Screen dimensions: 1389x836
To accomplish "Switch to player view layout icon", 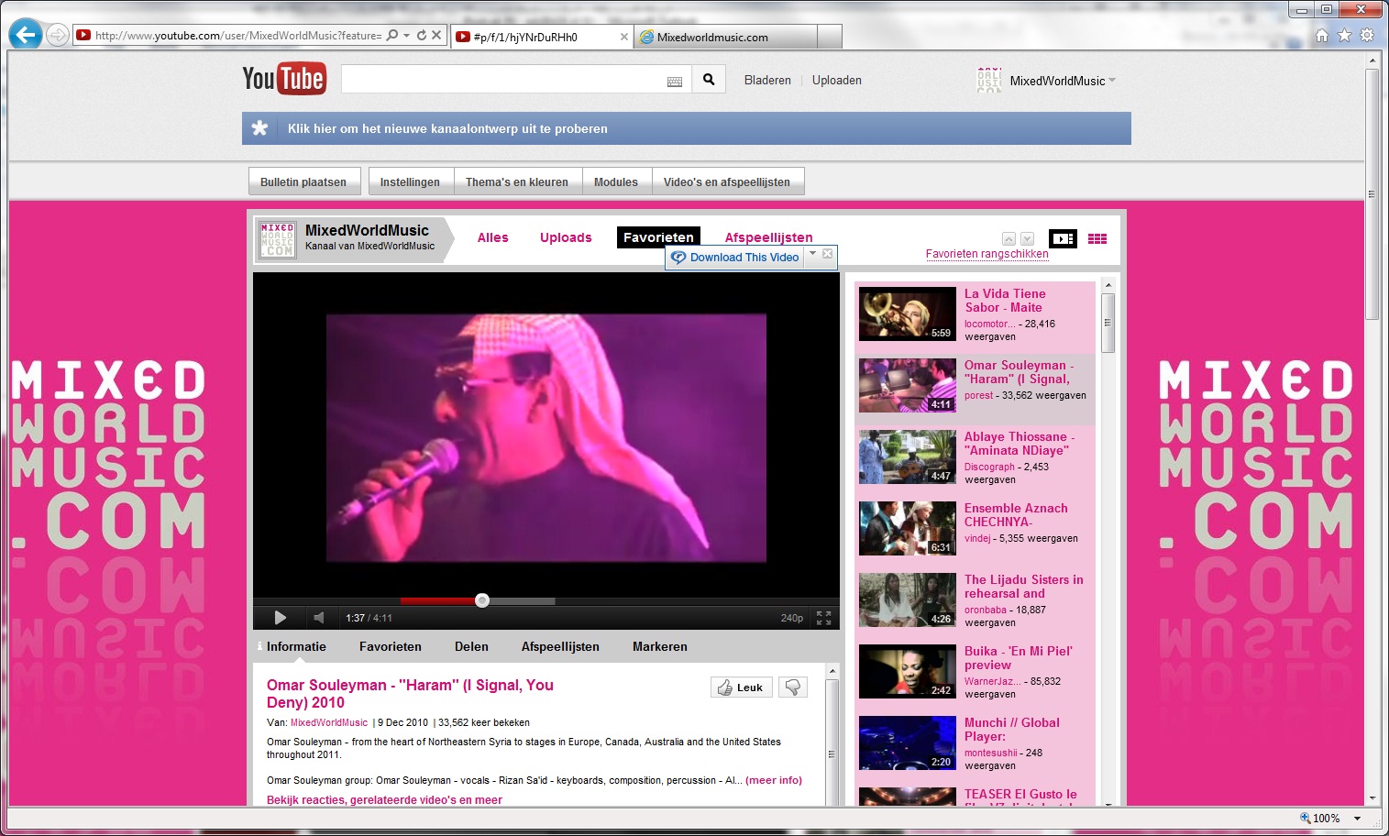I will point(1063,239).
